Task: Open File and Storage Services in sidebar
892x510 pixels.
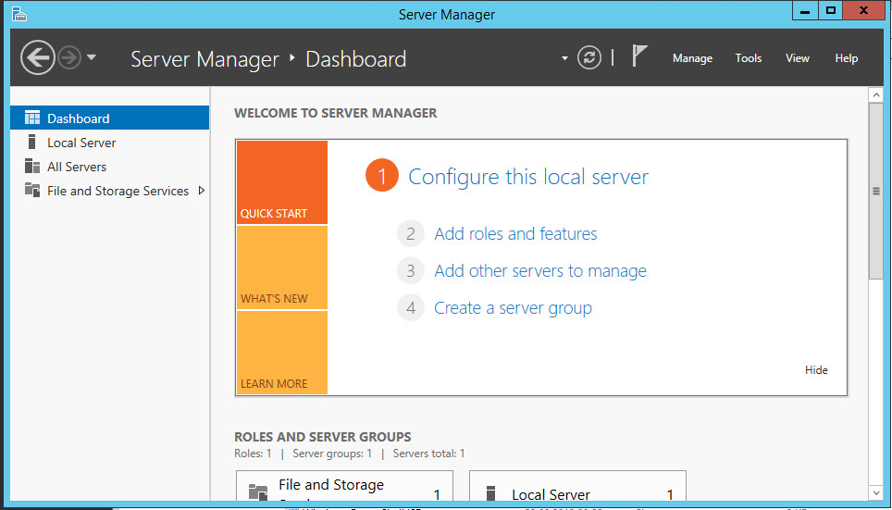Action: coord(110,191)
